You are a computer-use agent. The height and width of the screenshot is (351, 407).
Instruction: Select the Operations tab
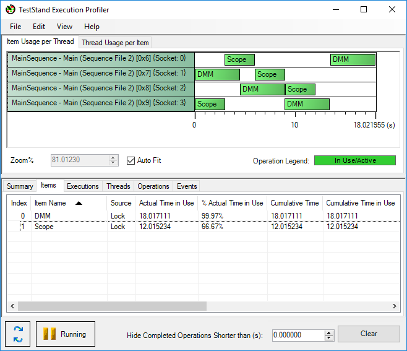click(x=153, y=186)
